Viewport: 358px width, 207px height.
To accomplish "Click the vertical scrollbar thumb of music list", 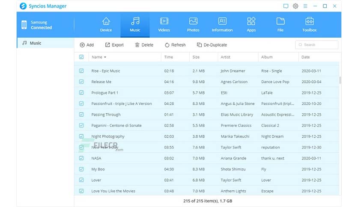I will click(x=340, y=80).
